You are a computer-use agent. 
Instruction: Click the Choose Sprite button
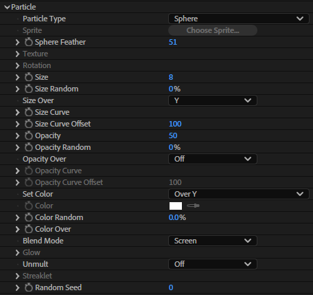tap(213, 30)
